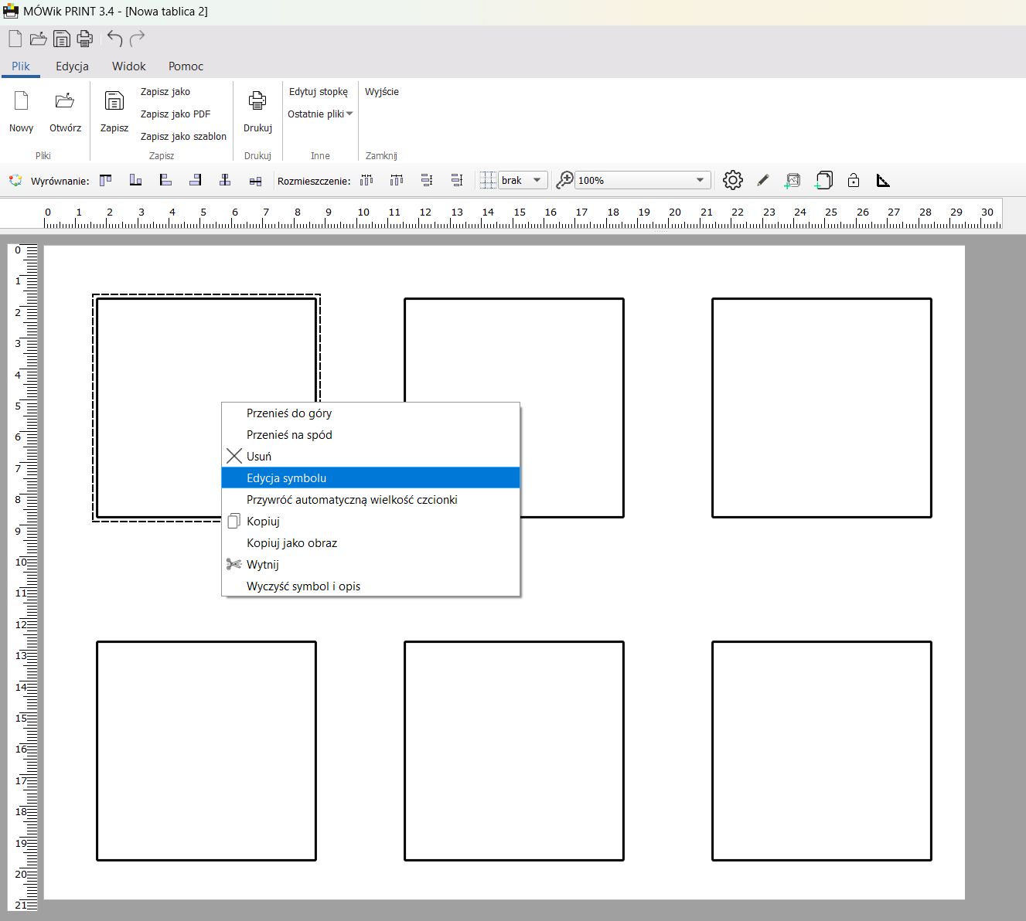
Task: Click Wyjście to exit
Action: pyautogui.click(x=382, y=91)
